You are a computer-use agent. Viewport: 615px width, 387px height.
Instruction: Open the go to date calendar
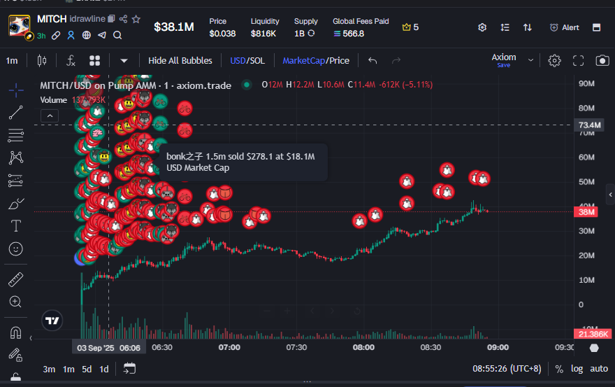point(129,369)
